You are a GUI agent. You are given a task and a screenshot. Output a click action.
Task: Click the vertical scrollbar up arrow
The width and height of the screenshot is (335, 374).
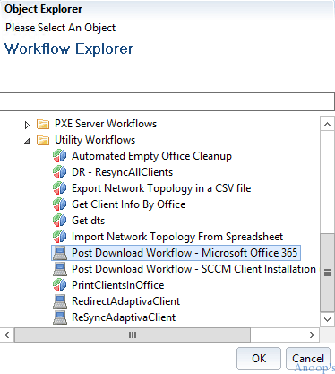click(327, 124)
